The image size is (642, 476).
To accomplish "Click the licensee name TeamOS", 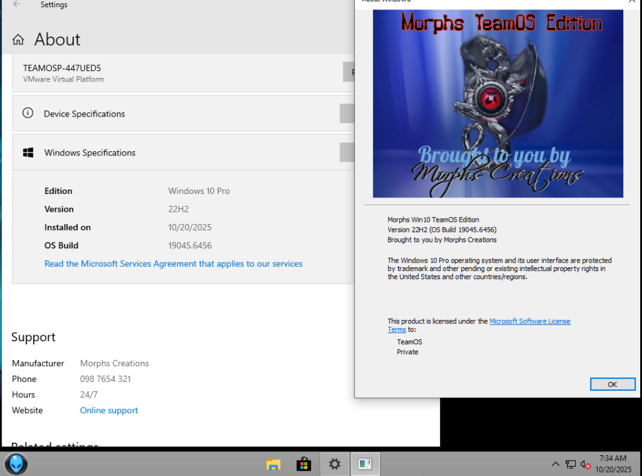I will (x=409, y=342).
